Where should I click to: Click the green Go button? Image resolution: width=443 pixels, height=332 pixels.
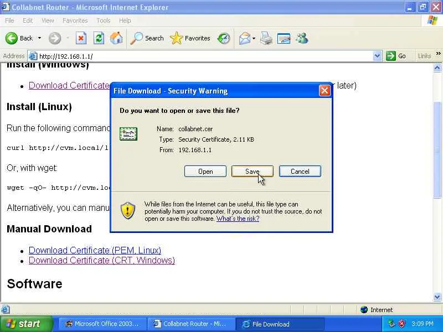396,56
